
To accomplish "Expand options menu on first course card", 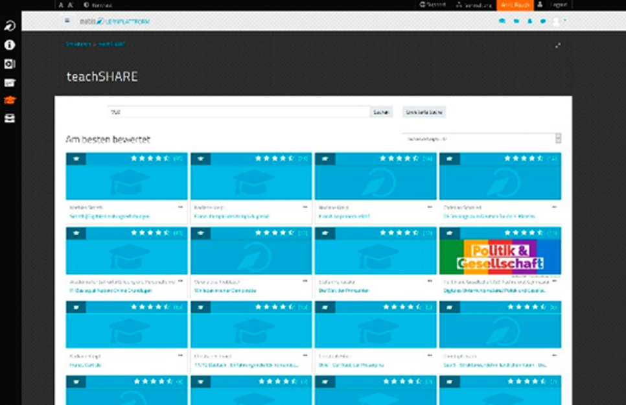I will pos(180,207).
